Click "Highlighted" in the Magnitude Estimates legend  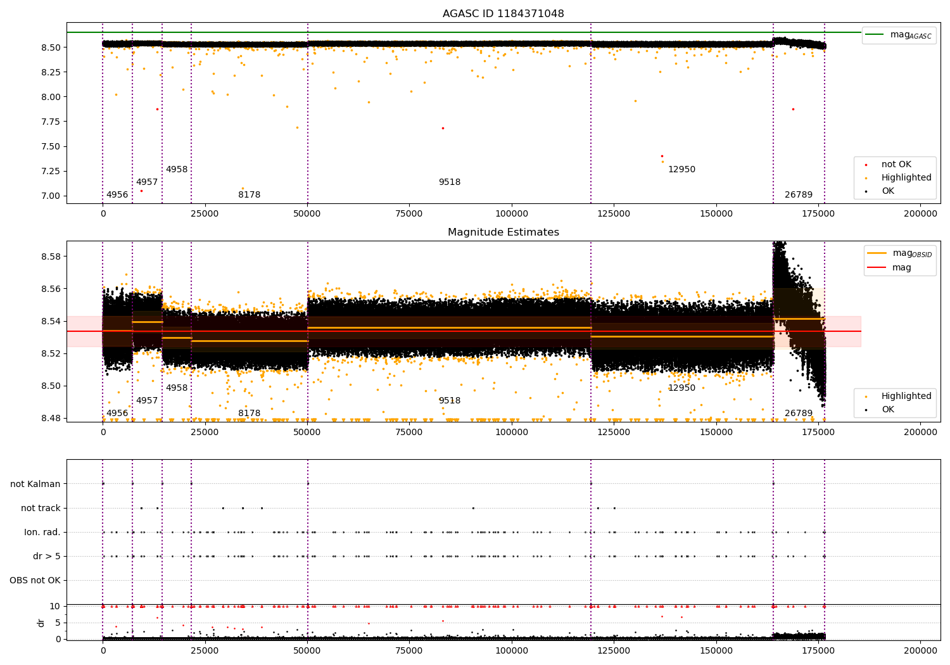[906, 396]
